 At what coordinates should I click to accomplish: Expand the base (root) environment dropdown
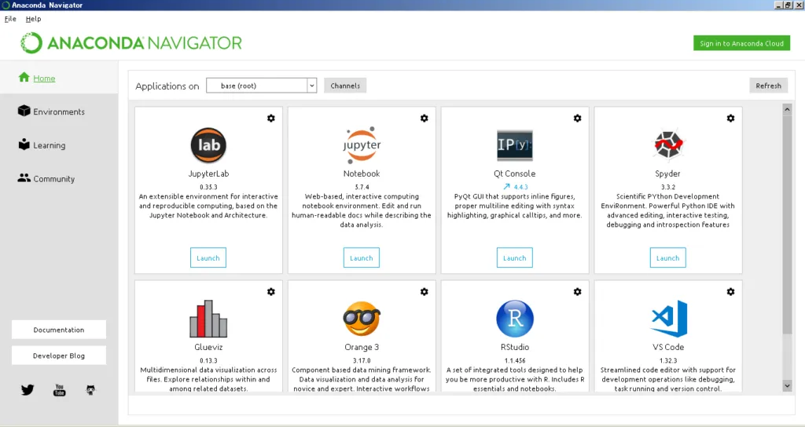[x=311, y=86]
